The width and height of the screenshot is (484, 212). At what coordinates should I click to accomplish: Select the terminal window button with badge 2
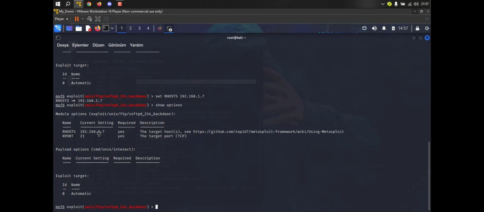[x=169, y=29]
